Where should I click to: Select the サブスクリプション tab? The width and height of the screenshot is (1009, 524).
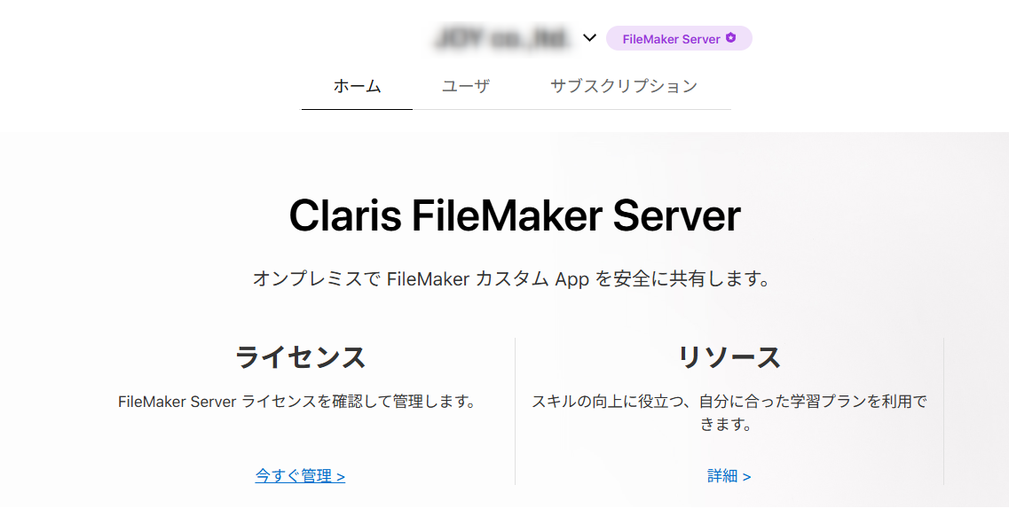(623, 86)
